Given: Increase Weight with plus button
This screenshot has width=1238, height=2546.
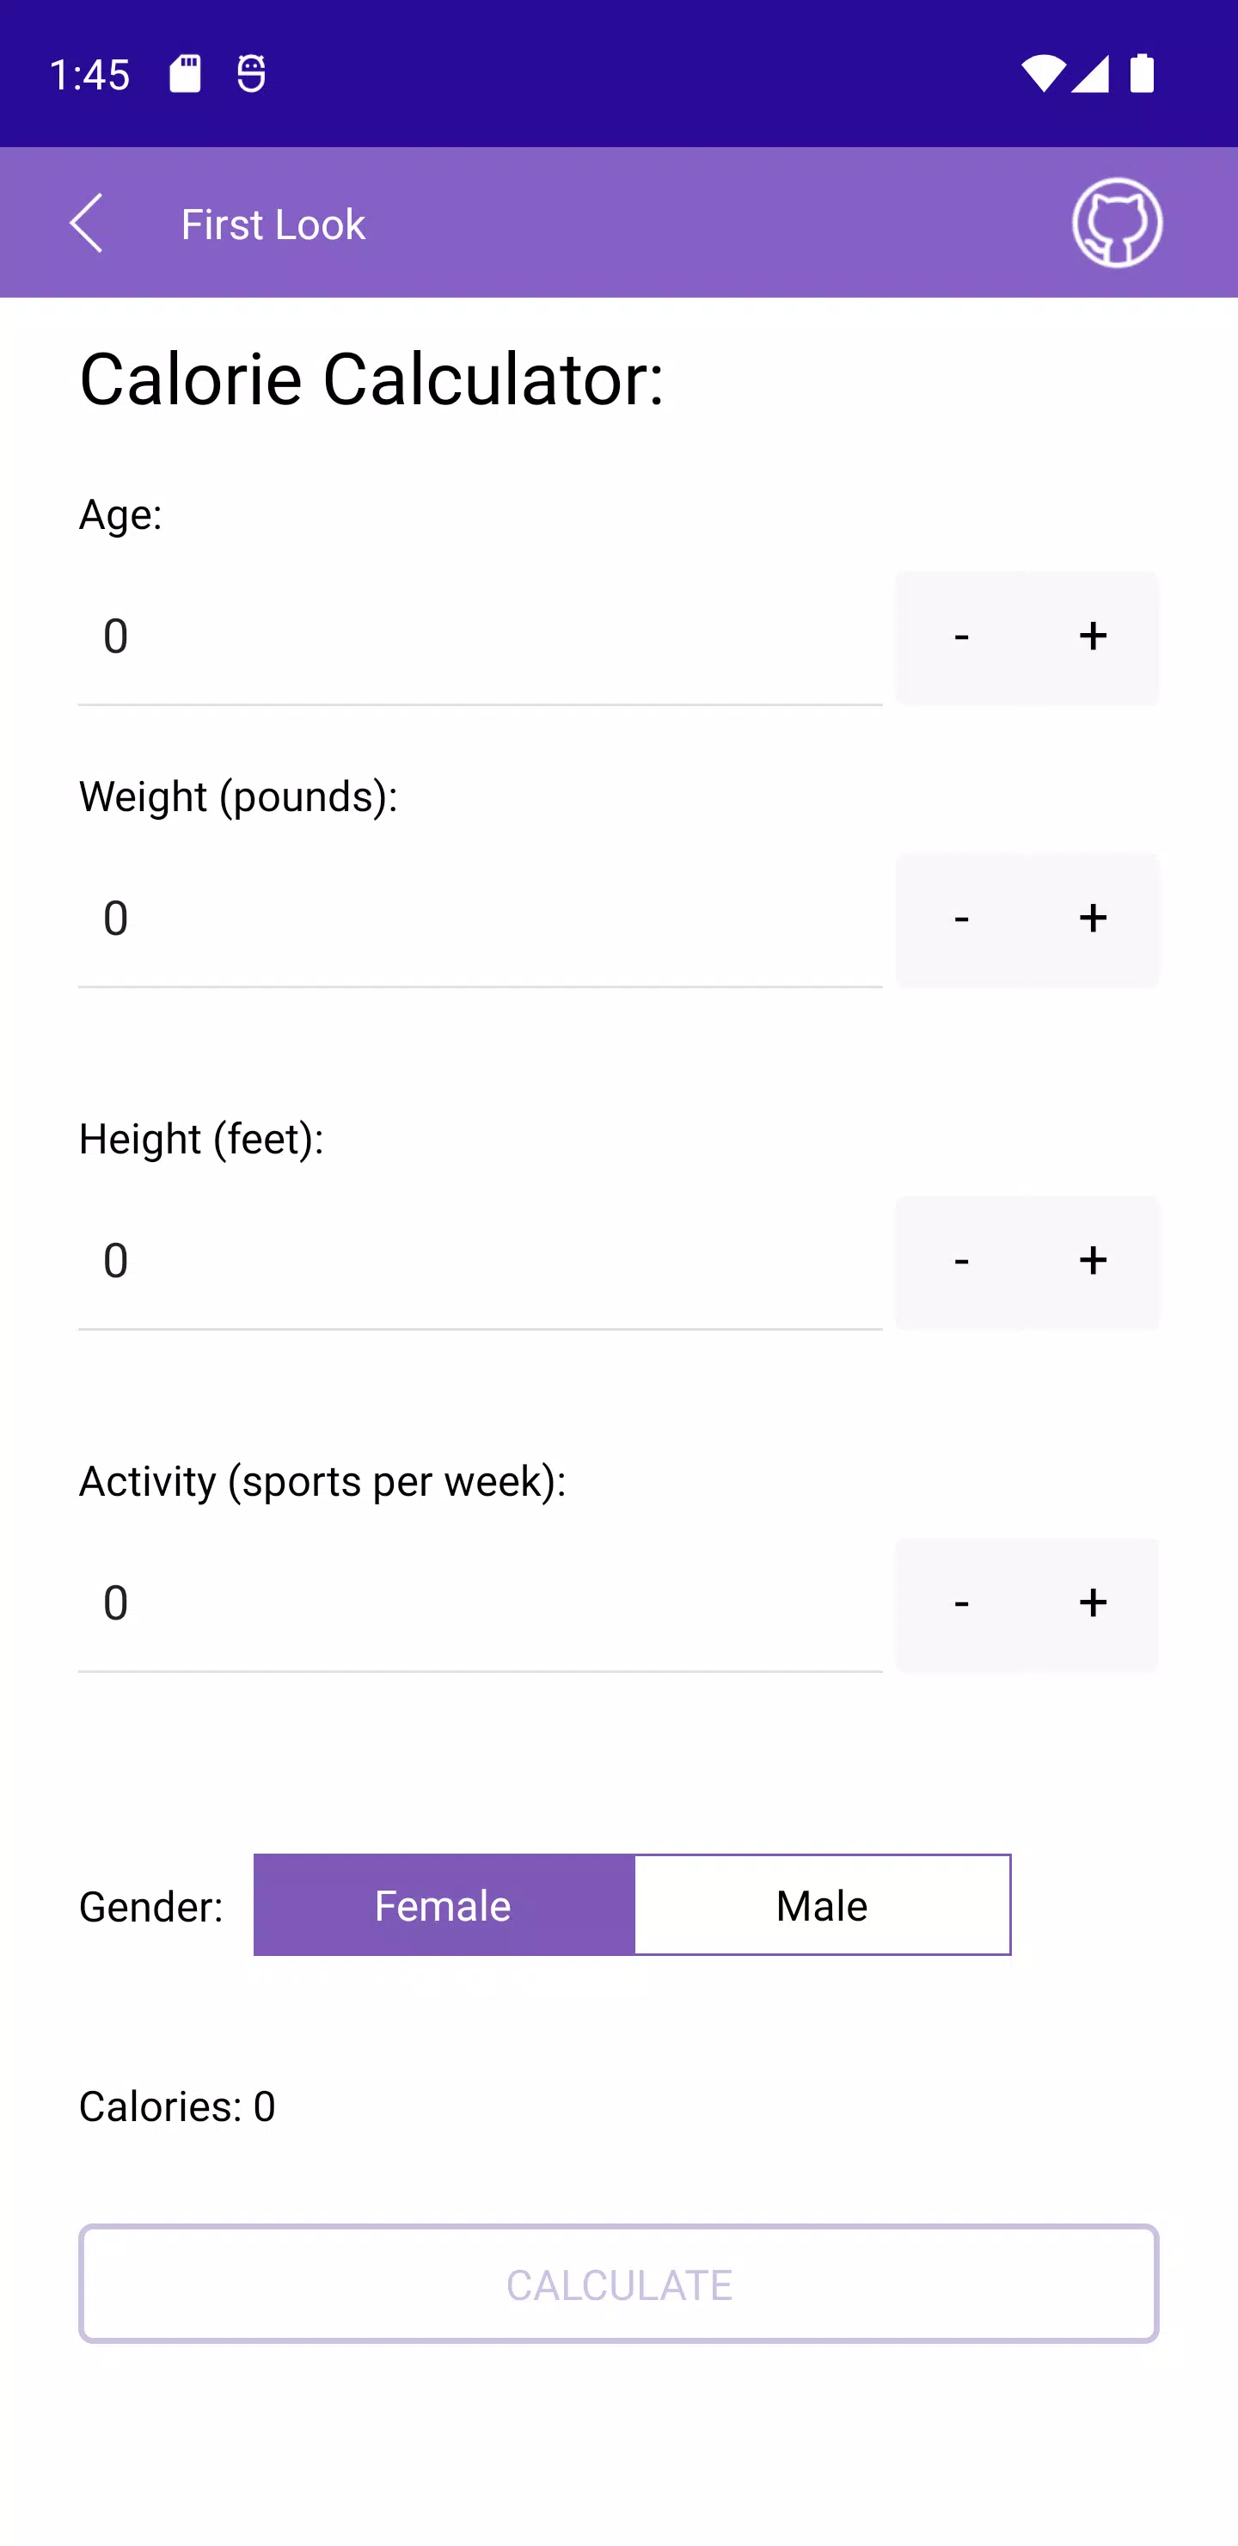Looking at the screenshot, I should pyautogui.click(x=1093, y=919).
